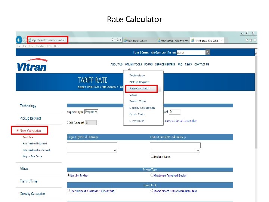Open SERVICE CENTRES navigation item
Screen dimensions: 269x202
(x=165, y=64)
